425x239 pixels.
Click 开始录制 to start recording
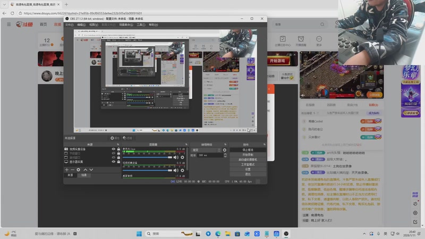click(248, 155)
